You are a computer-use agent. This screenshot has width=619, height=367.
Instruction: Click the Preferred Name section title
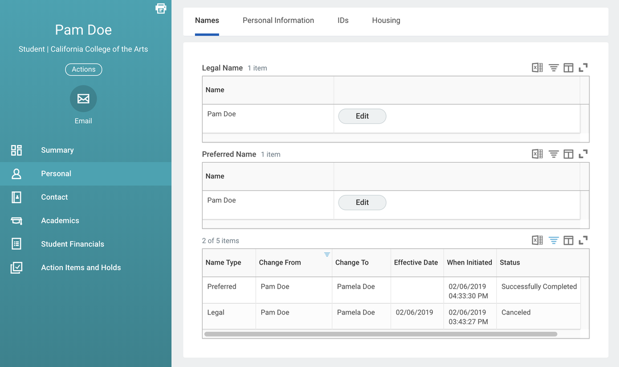click(x=229, y=154)
